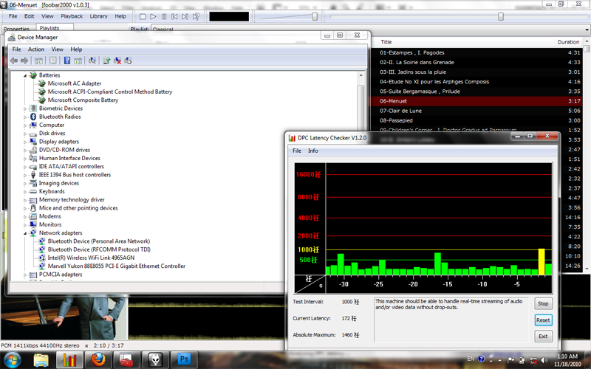This screenshot has width=591, height=369.
Task: Collapse the Batteries tree node
Action: tap(25, 75)
